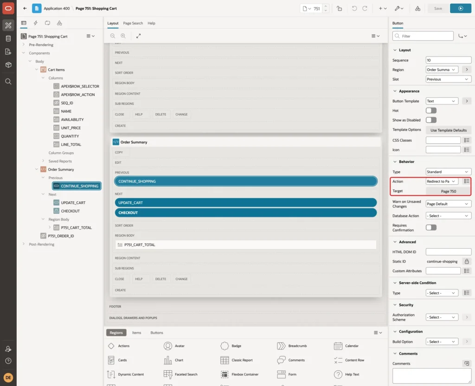Click the Static ID lock icon

click(x=467, y=262)
